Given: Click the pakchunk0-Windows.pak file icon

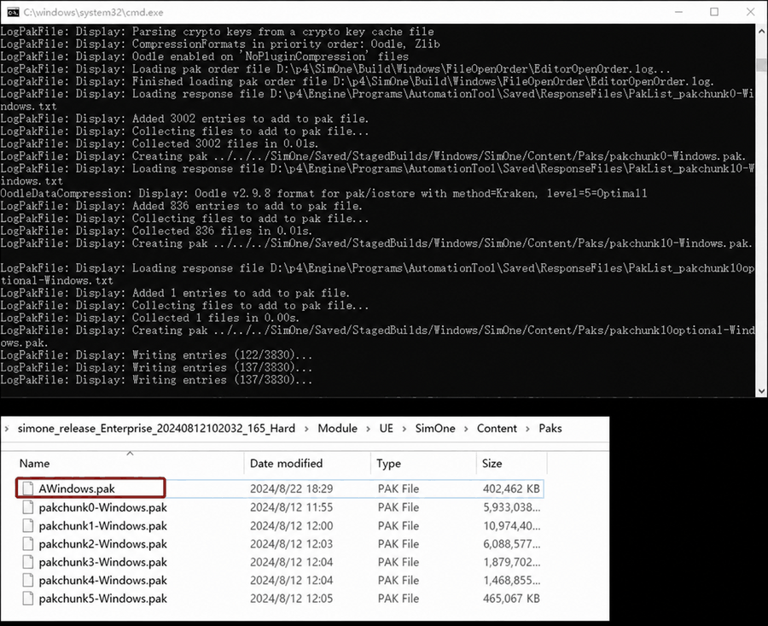Looking at the screenshot, I should (x=28, y=507).
